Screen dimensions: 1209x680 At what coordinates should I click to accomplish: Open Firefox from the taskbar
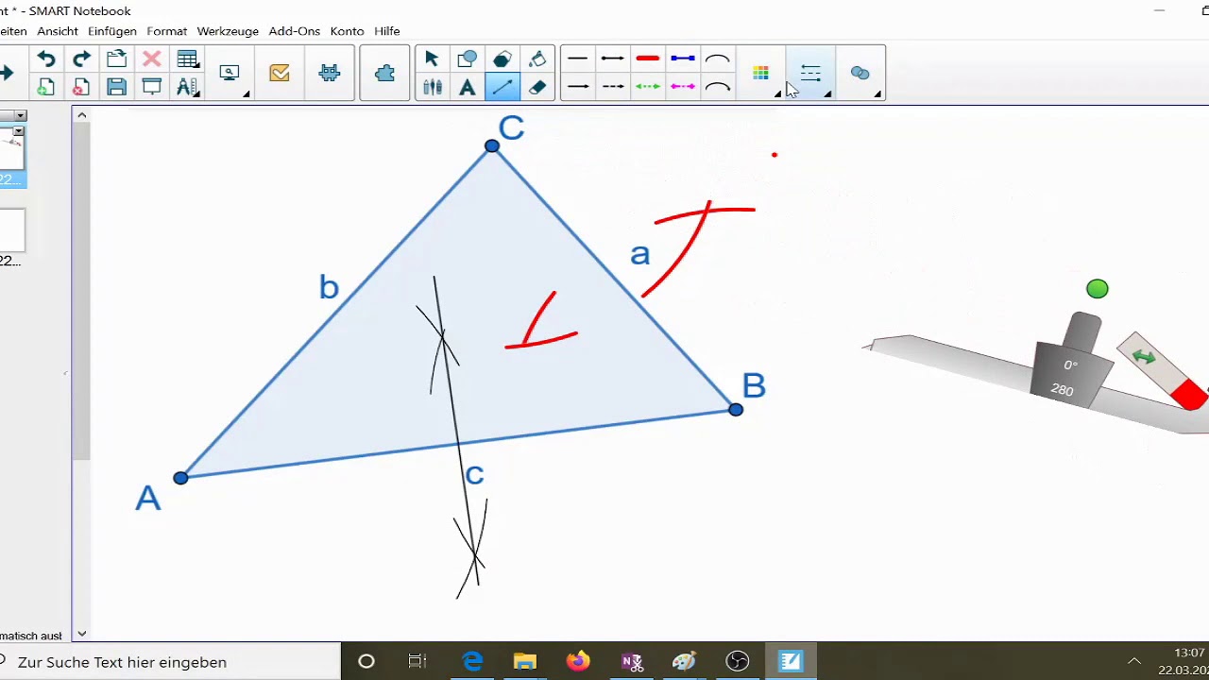click(x=578, y=661)
